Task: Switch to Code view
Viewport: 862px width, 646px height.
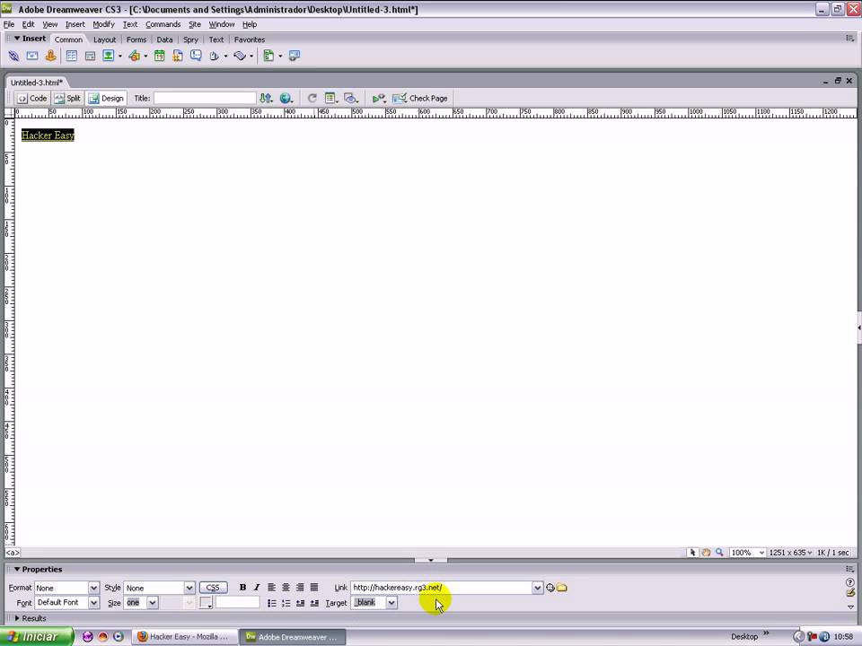Action: pyautogui.click(x=32, y=99)
